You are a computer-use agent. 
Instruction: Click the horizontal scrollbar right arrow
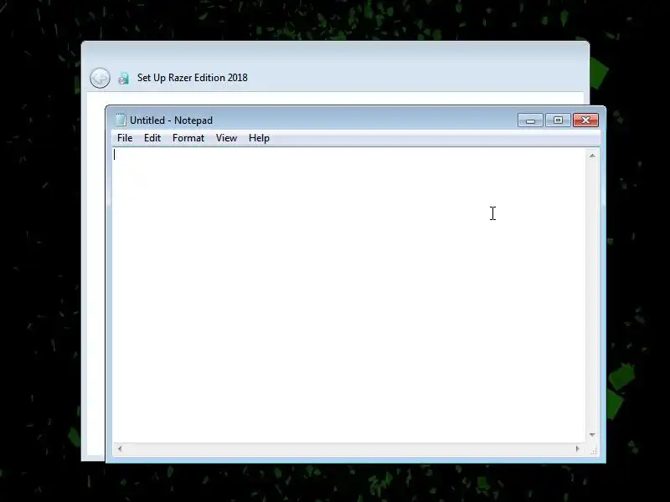(x=578, y=448)
